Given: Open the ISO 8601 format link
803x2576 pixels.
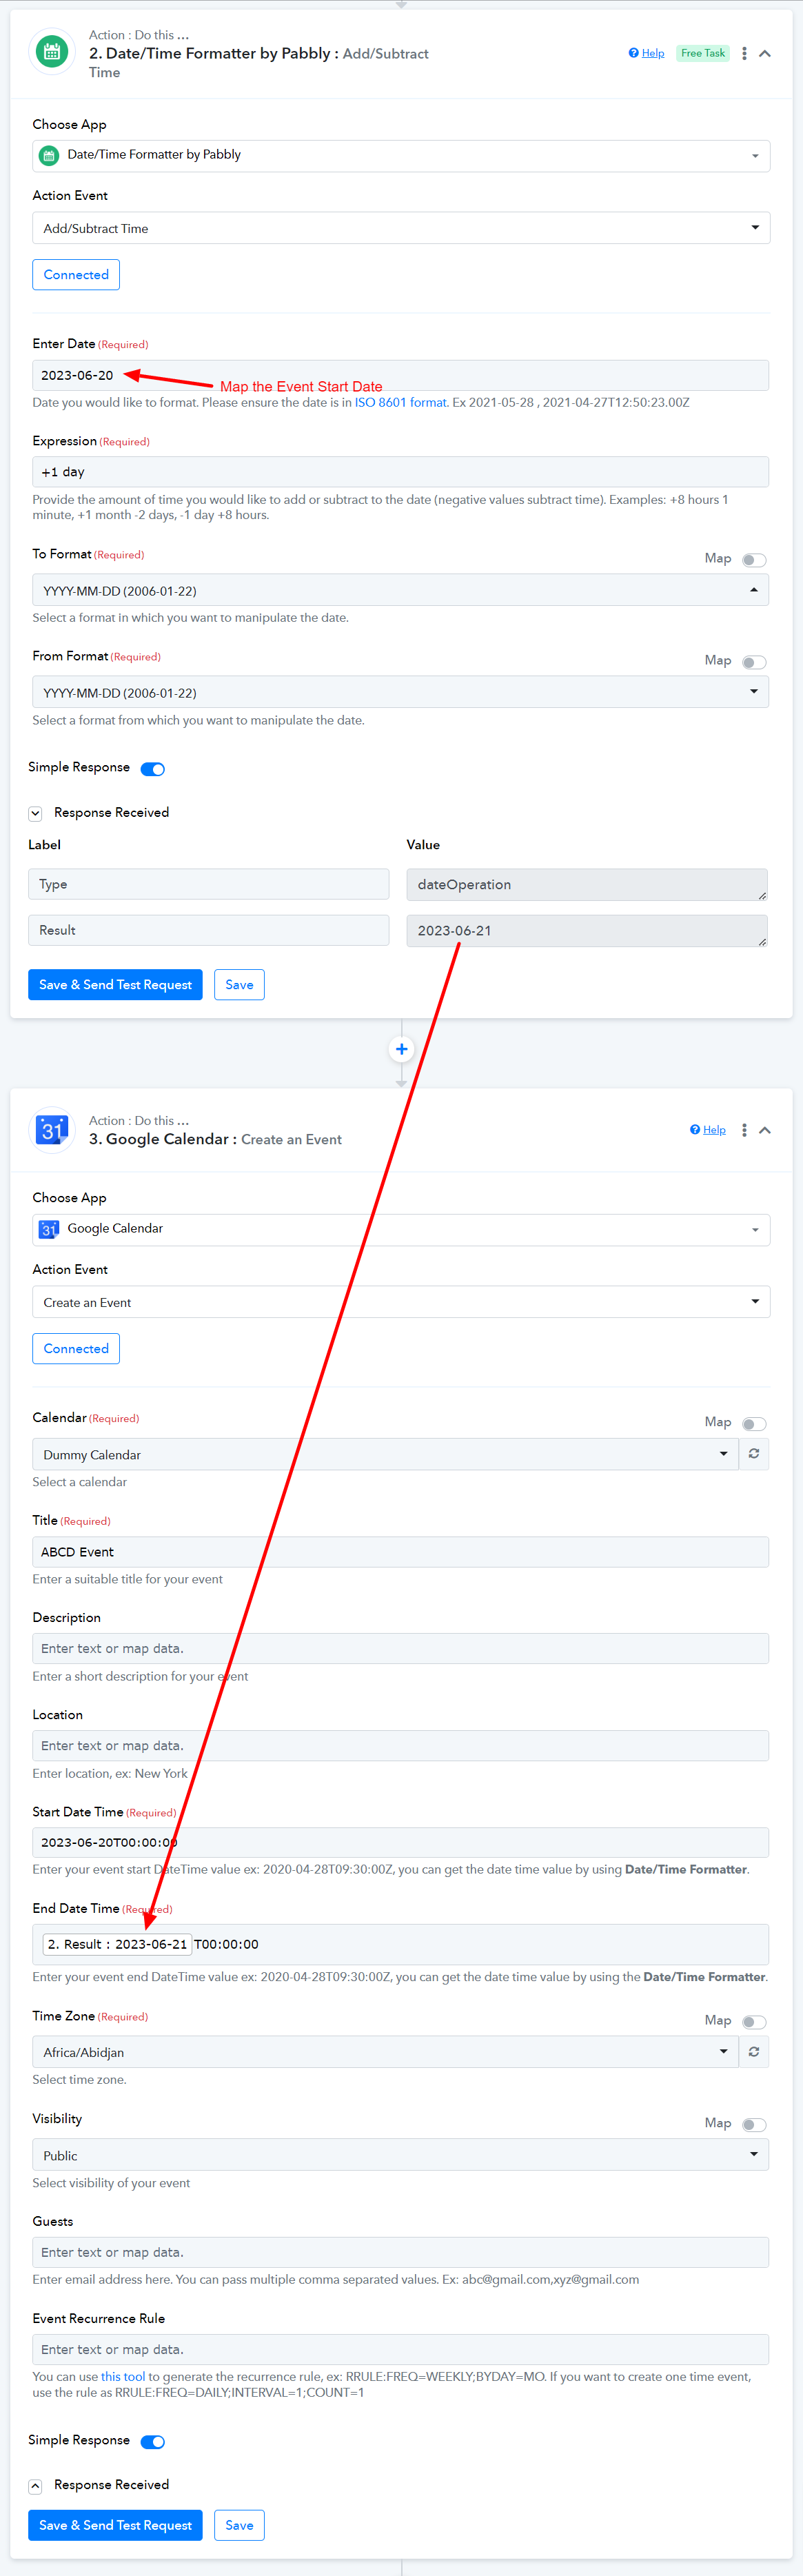Looking at the screenshot, I should coord(401,403).
